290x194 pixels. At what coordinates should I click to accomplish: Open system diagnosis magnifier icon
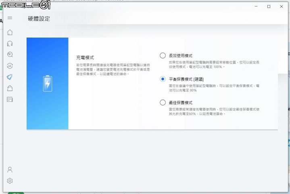pos(10,55)
